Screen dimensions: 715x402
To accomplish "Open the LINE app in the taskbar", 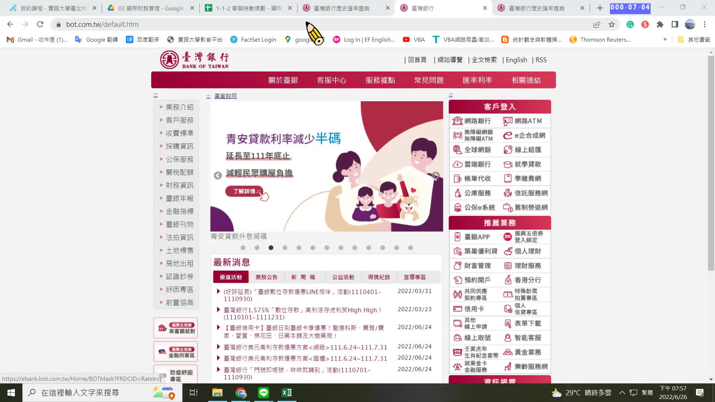I will click(264, 393).
